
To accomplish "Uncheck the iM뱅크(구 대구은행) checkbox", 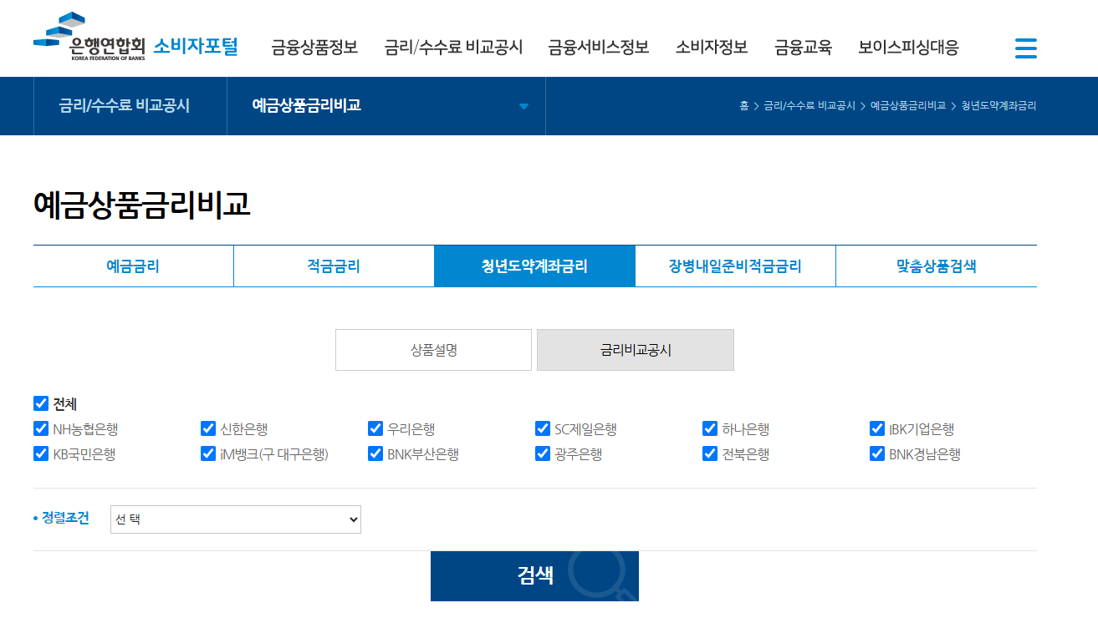I will (208, 453).
